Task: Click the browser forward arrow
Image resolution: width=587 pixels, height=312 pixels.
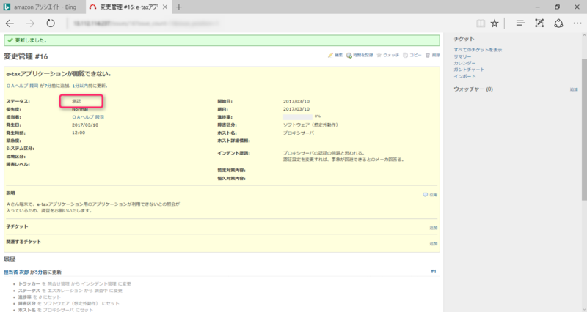Action: (30, 23)
